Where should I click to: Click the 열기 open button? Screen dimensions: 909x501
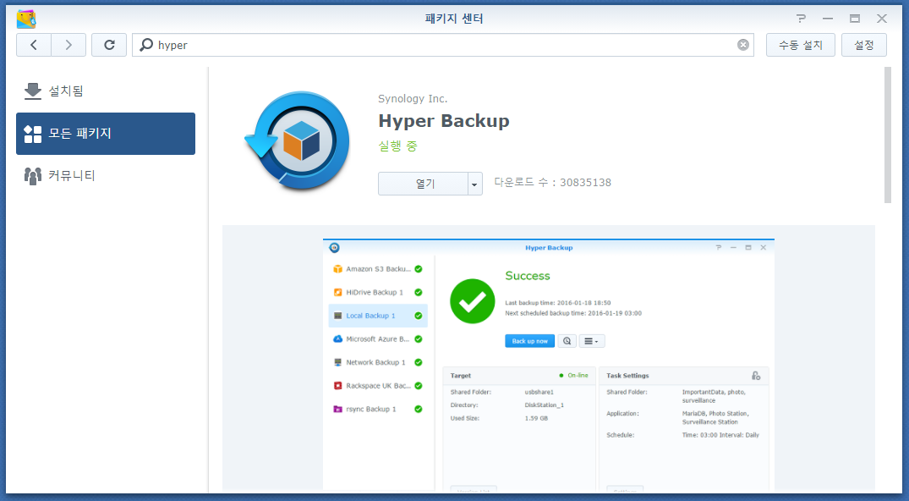pyautogui.click(x=423, y=184)
